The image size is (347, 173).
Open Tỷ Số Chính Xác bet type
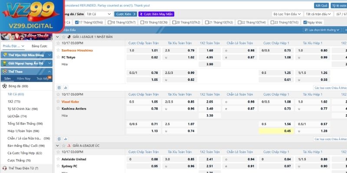23,109
